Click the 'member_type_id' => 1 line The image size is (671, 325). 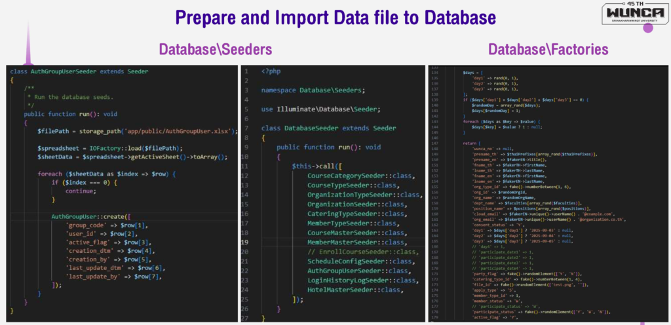click(497, 296)
